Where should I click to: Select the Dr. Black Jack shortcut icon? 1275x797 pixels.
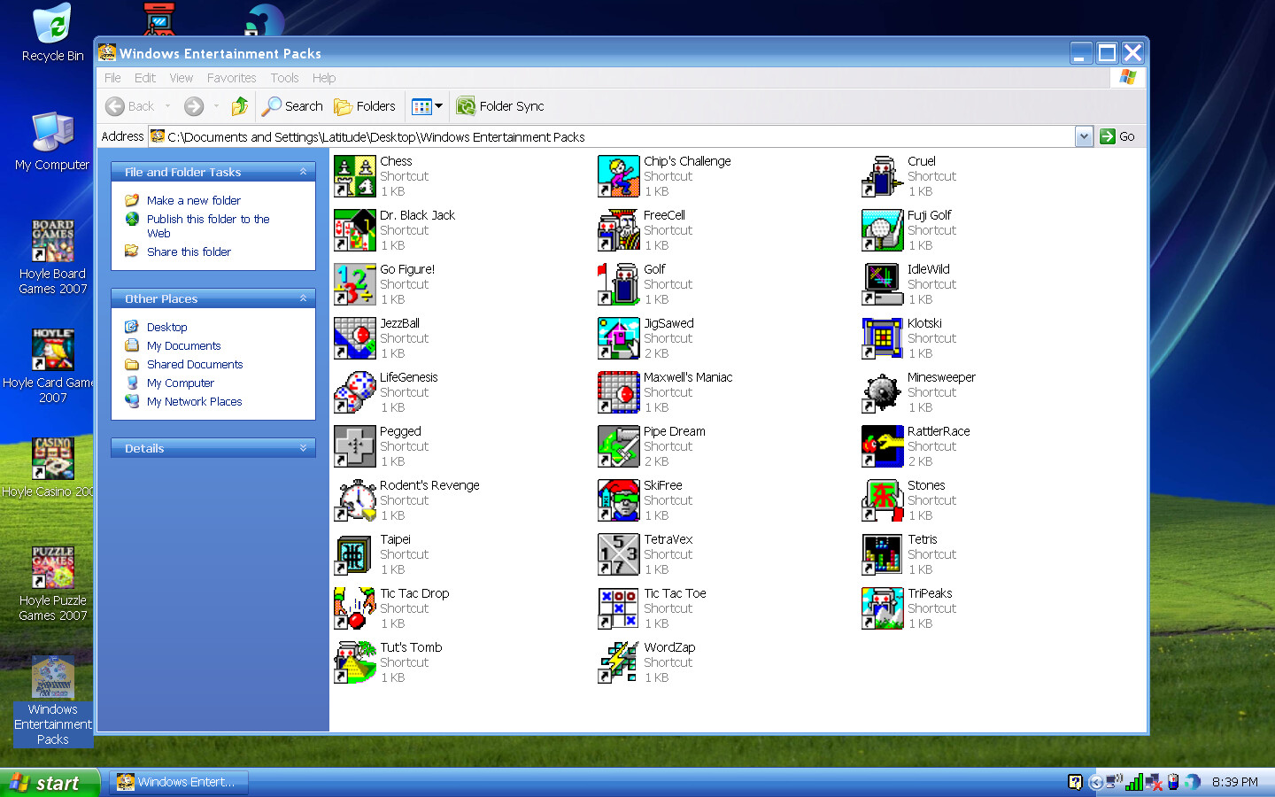pyautogui.click(x=355, y=230)
